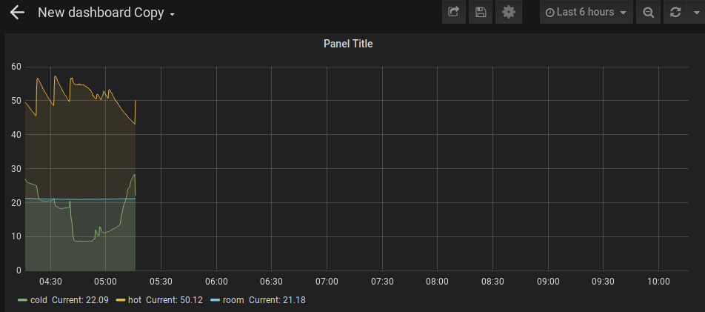705x312 pixels.
Task: Click the 10:00 time axis label
Action: point(658,282)
